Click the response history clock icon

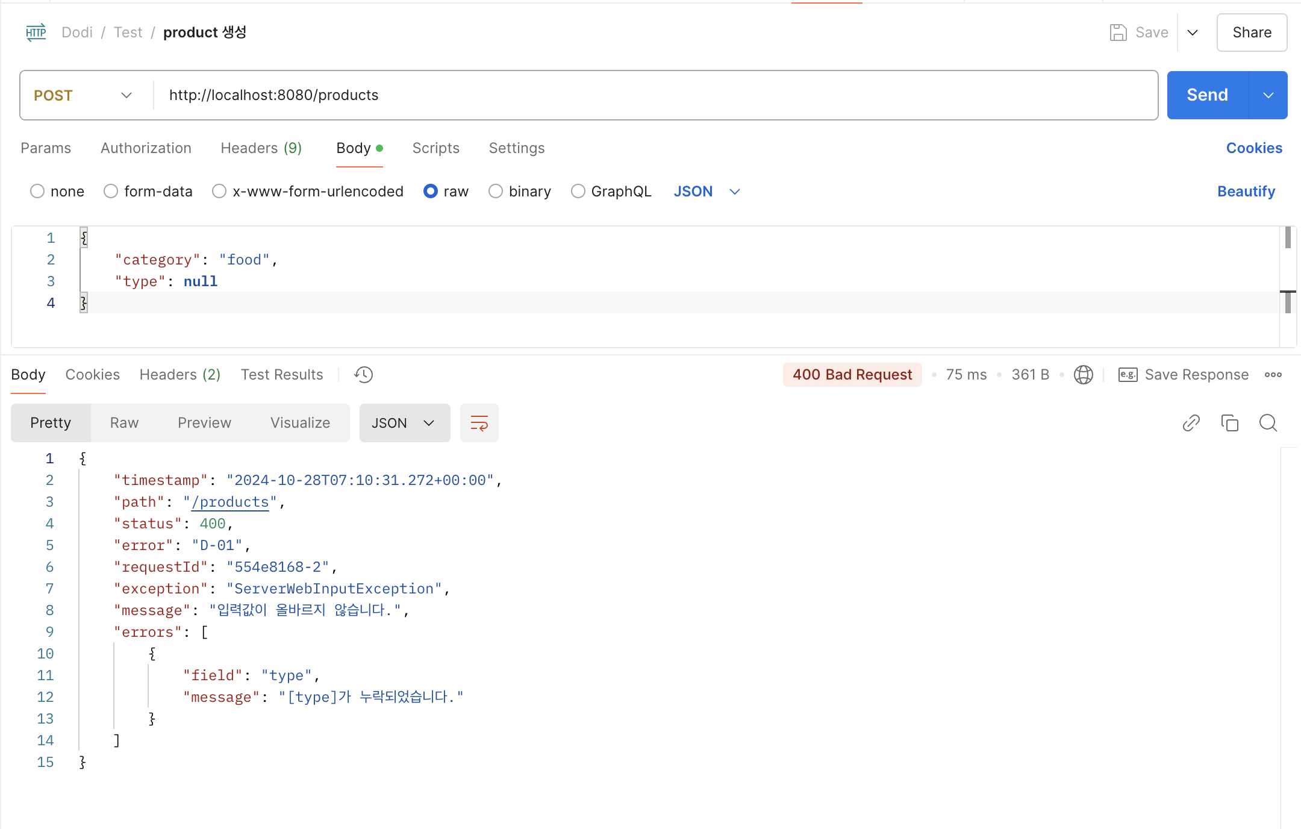364,375
